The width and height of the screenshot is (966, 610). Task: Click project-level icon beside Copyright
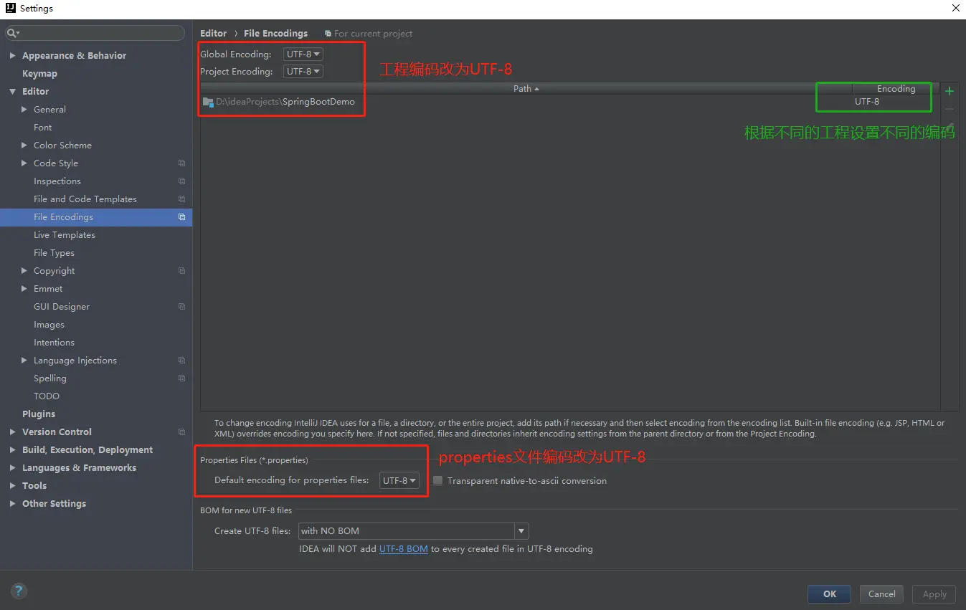(x=181, y=271)
